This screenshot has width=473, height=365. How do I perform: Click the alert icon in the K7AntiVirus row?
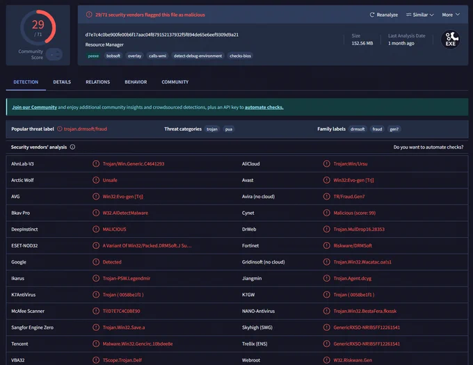[x=96, y=295]
